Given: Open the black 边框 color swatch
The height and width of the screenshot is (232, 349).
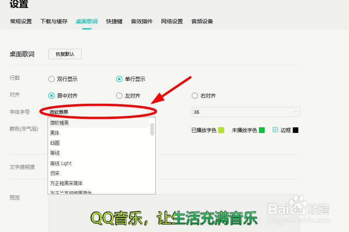Looking at the screenshot, I should tap(296, 130).
